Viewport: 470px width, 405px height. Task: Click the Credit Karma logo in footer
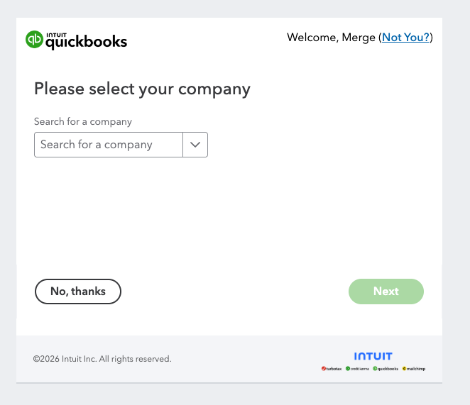357,369
